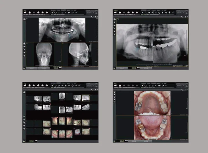Click the cloud-shaped icon in the top-right window's left group

137,12
